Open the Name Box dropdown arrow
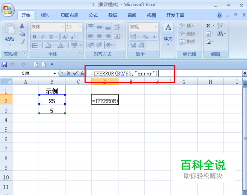This screenshot has width=247, height=195. point(55,73)
